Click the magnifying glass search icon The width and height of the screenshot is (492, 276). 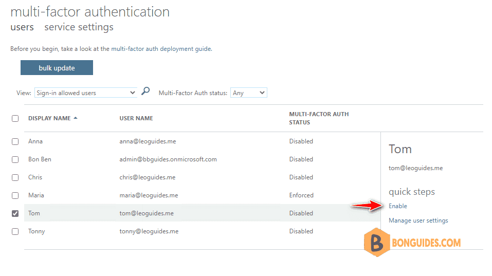tap(145, 91)
